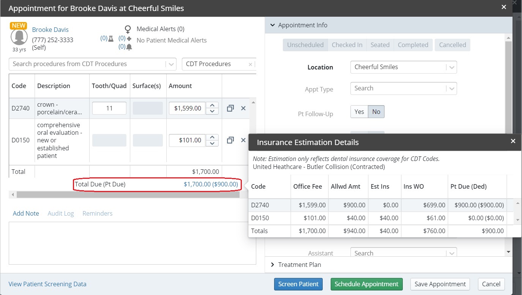Close the Insurance Estimation Details popup

click(513, 141)
